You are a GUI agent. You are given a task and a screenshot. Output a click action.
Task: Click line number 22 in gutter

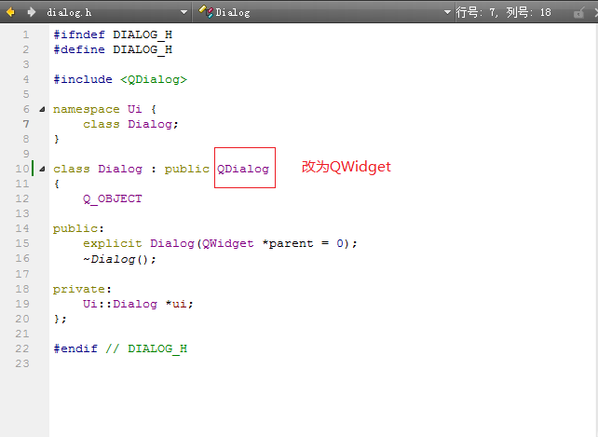22,348
